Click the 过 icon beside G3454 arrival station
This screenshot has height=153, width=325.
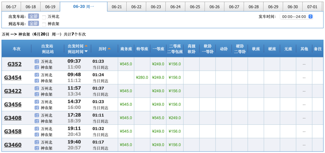click(37, 81)
